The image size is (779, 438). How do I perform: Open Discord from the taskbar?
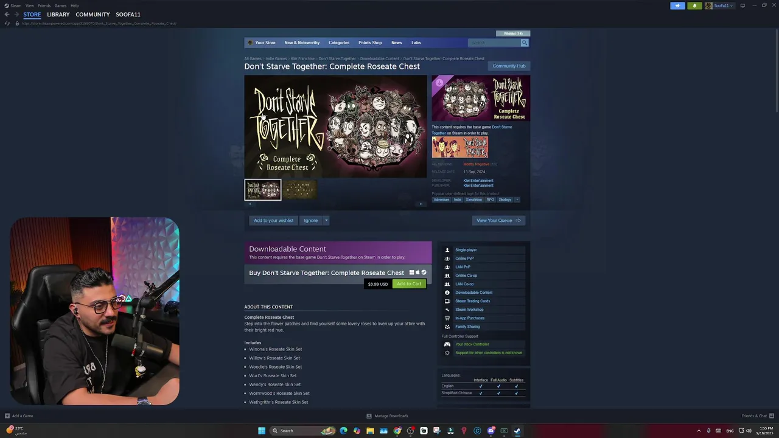(491, 431)
